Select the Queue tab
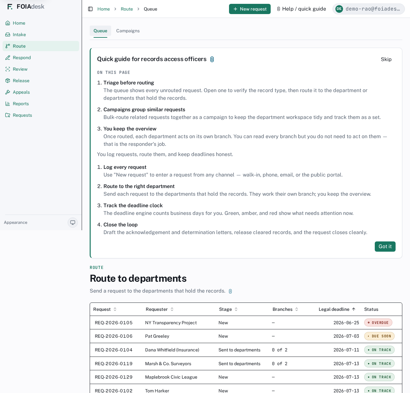This screenshot has height=393, width=410. [100, 31]
